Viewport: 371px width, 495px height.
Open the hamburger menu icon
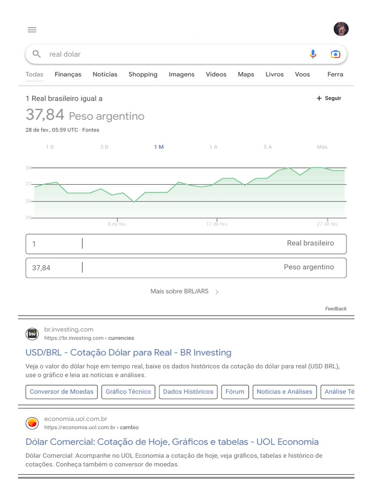click(x=32, y=29)
